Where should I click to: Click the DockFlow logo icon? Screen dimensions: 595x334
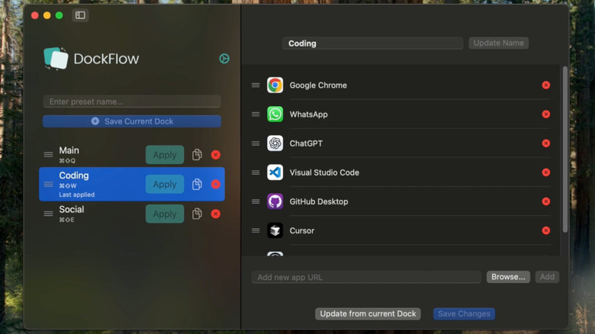click(x=56, y=59)
